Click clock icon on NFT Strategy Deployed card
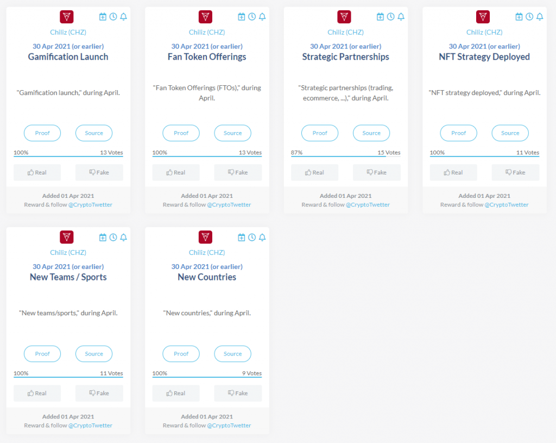 (529, 17)
